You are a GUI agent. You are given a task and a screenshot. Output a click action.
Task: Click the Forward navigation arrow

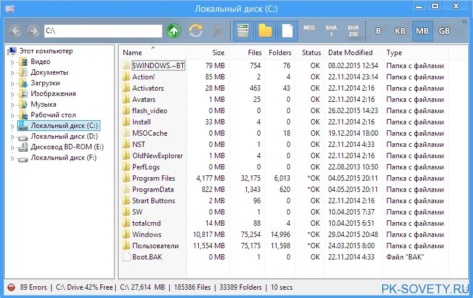click(33, 31)
